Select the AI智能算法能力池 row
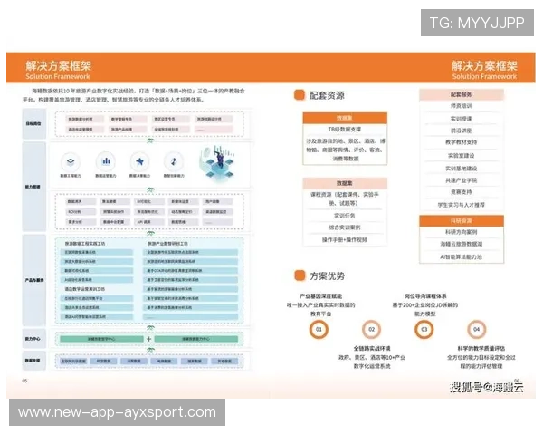The height and width of the screenshot is (435, 543). coord(462,257)
